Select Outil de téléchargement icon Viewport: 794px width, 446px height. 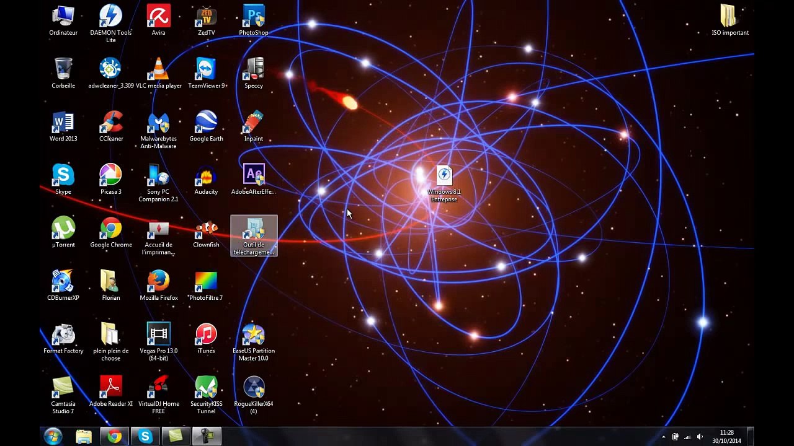point(254,236)
